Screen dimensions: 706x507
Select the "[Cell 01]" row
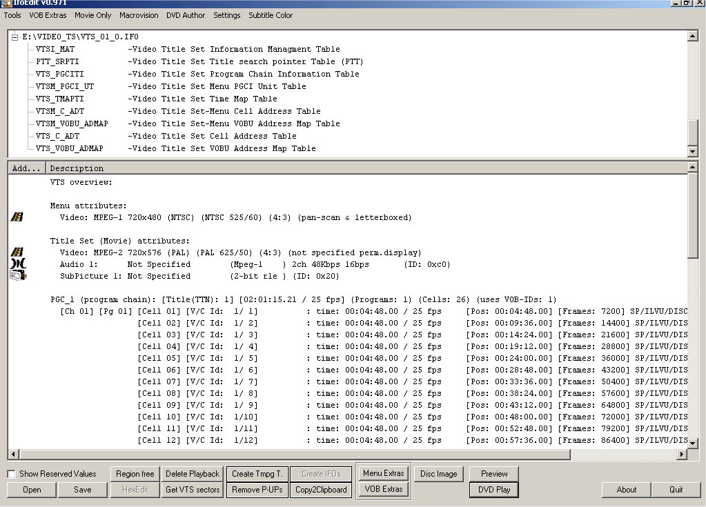pyautogui.click(x=373, y=311)
